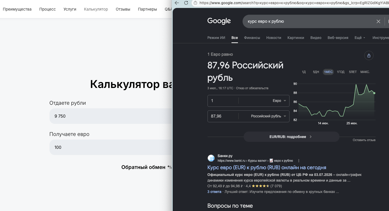
Task: Open Услуги in calculator site menu
Action: click(x=70, y=9)
